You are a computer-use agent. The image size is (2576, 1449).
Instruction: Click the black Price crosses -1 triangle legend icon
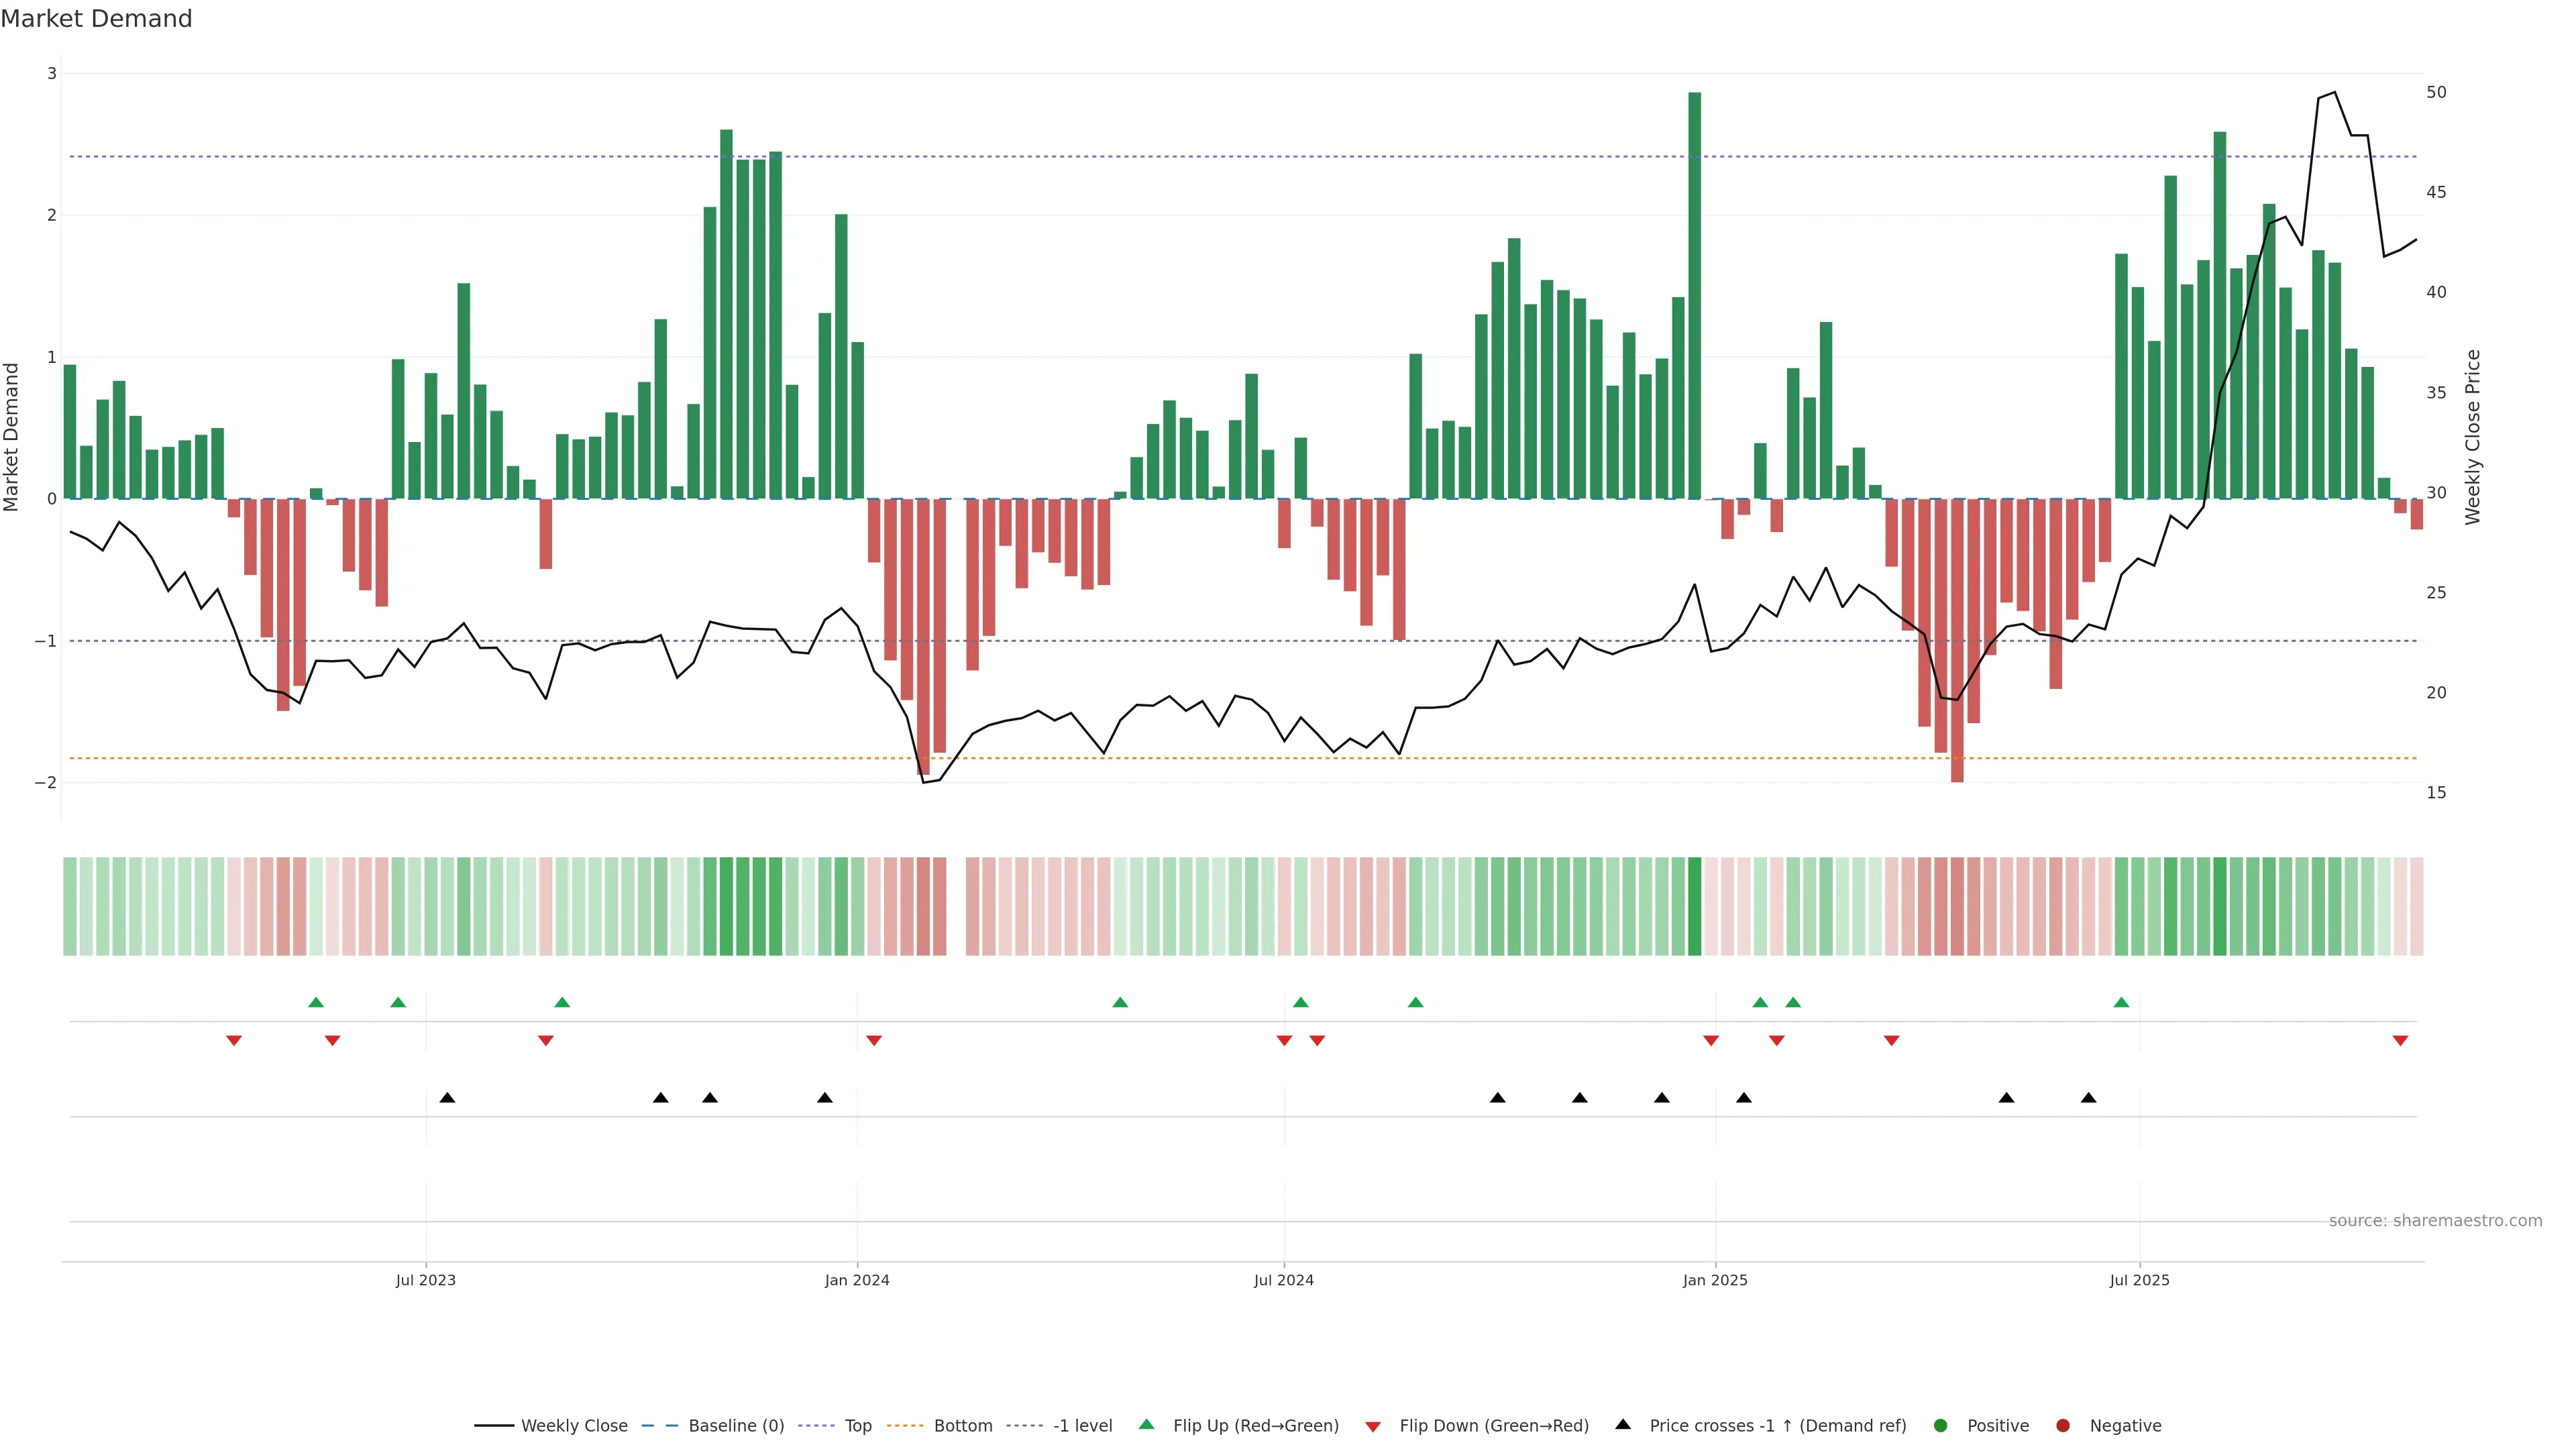(x=1623, y=1425)
